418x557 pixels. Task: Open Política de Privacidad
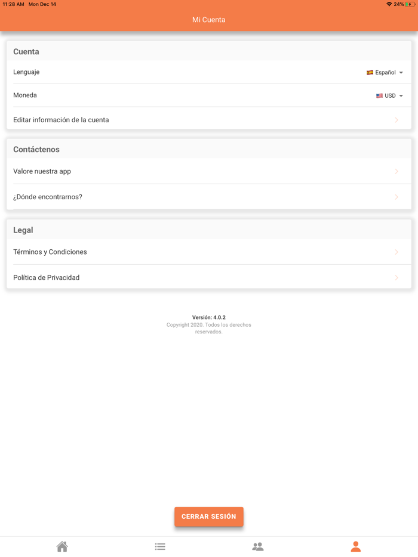pyautogui.click(x=47, y=278)
